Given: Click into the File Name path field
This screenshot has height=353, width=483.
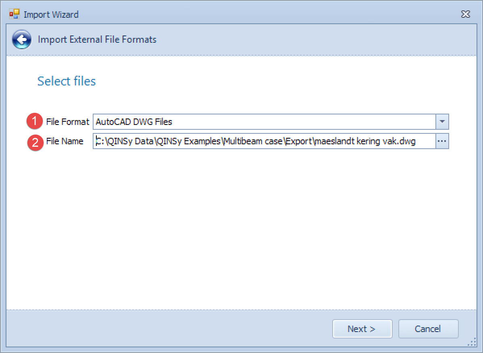Looking at the screenshot, I should pos(264,141).
